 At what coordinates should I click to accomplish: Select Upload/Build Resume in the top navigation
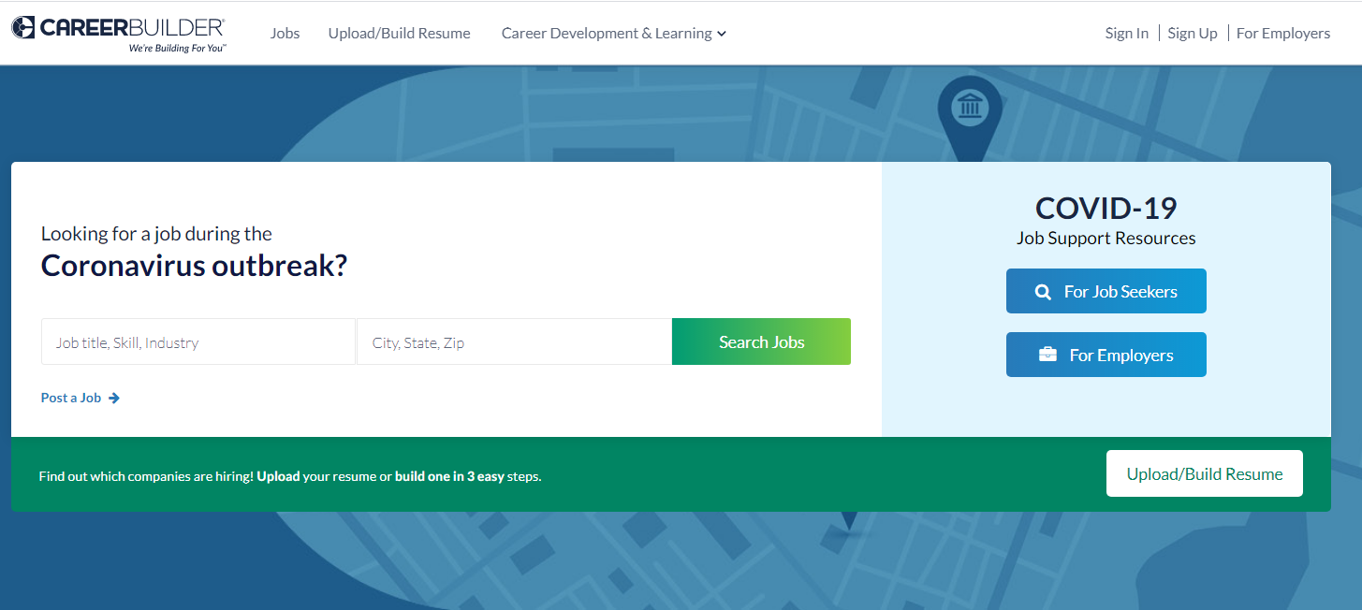399,34
